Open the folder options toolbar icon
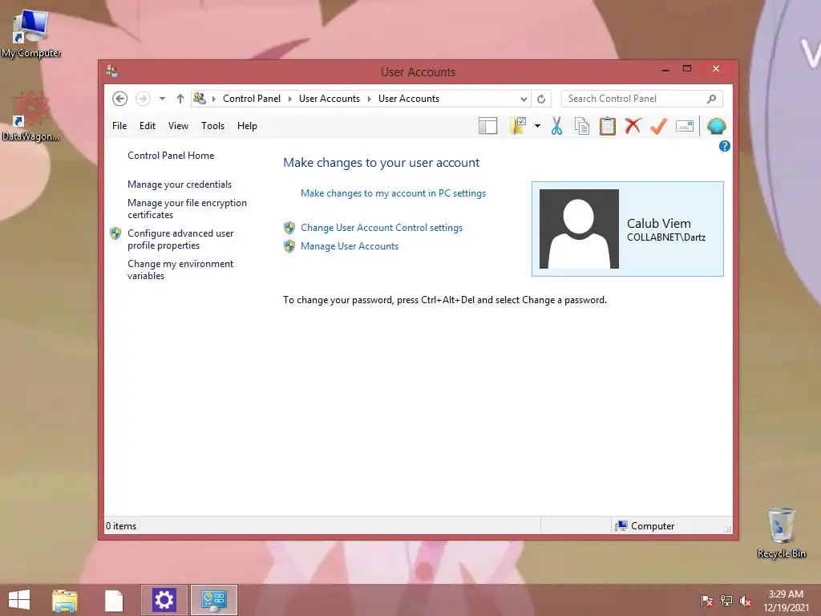This screenshot has height=616, width=821. tap(517, 126)
